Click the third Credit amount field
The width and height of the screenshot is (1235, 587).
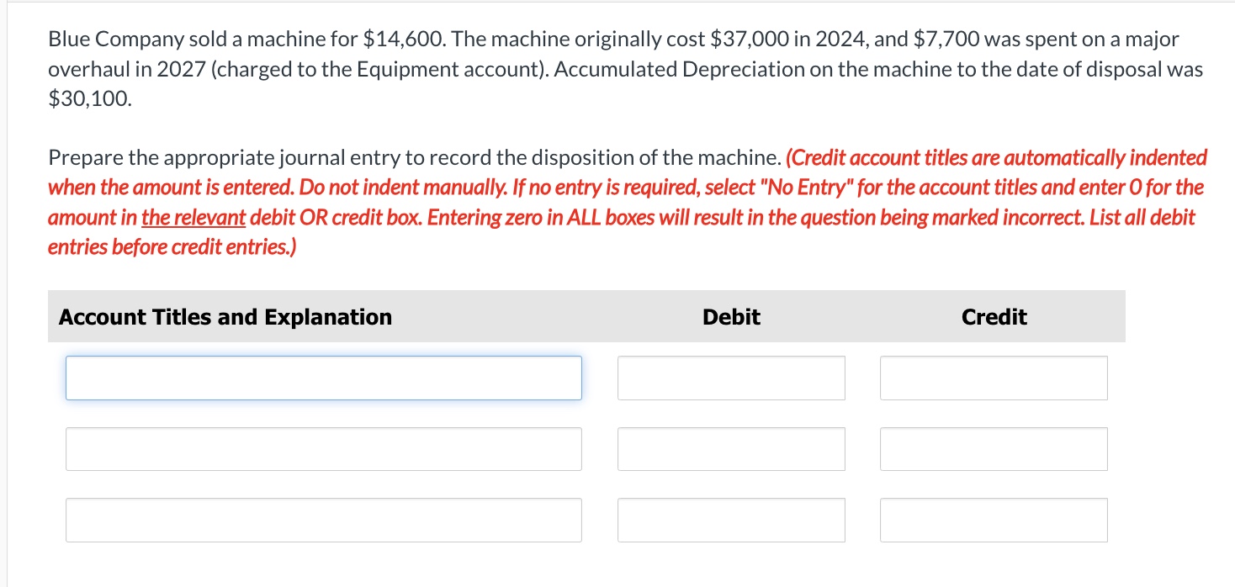pos(994,520)
